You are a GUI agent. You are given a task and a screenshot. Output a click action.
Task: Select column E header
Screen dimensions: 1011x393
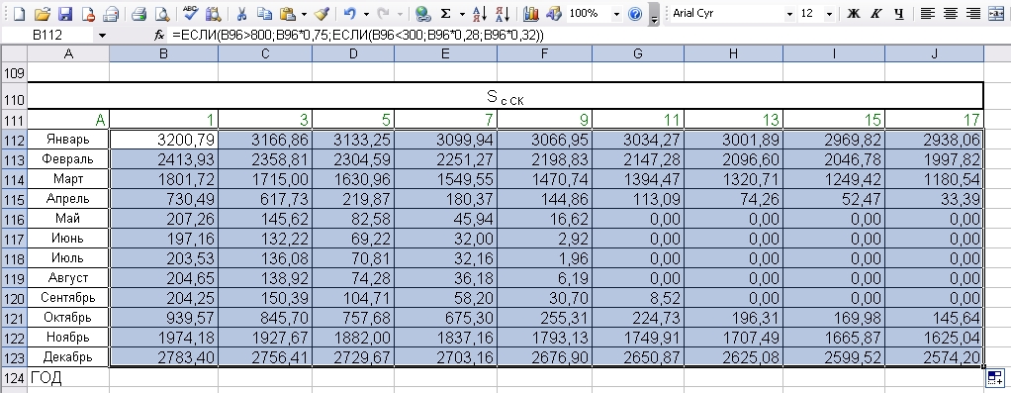(445, 54)
